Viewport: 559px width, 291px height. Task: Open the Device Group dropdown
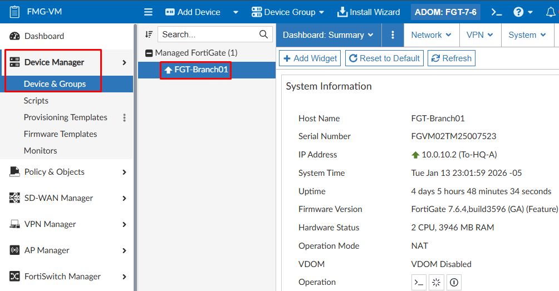click(x=288, y=12)
